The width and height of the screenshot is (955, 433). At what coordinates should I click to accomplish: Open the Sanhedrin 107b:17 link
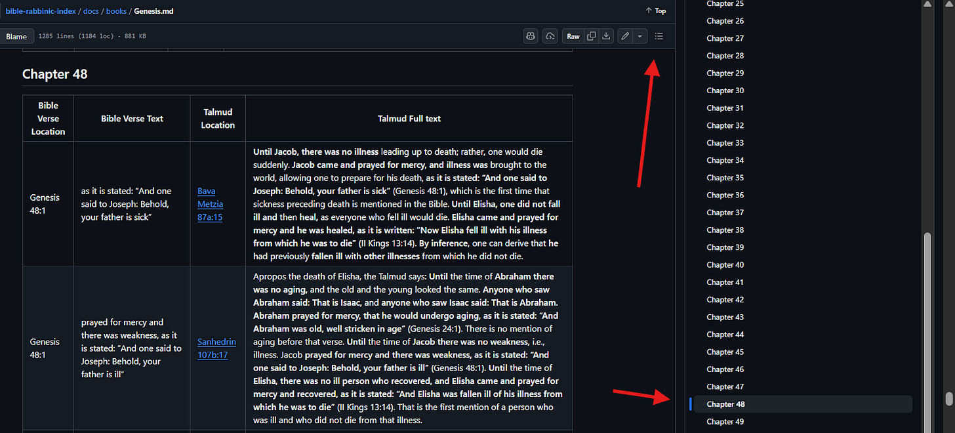[216, 348]
